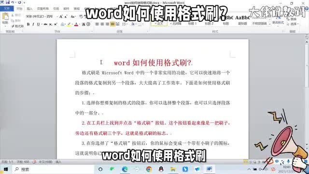The height and width of the screenshot is (174, 309).
Task: Toggle Bold formatting
Action: coord(28,24)
